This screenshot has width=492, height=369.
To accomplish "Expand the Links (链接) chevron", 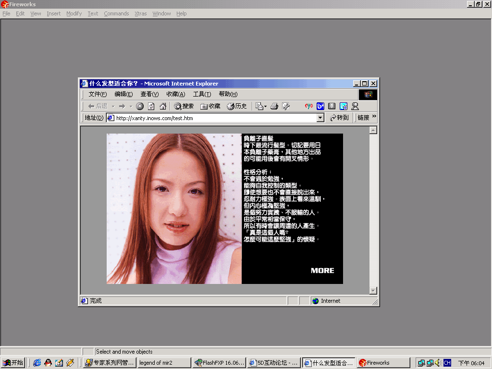I will pos(374,117).
